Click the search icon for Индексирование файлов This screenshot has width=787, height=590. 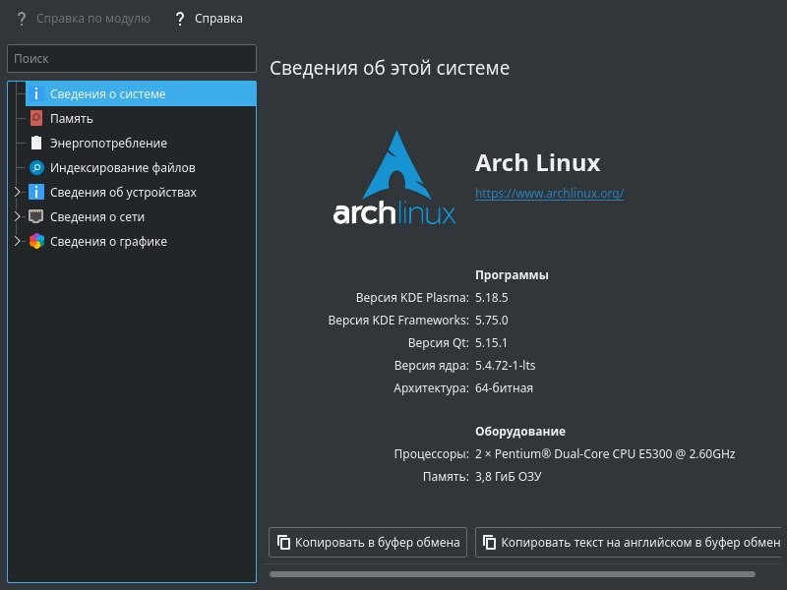(x=36, y=167)
